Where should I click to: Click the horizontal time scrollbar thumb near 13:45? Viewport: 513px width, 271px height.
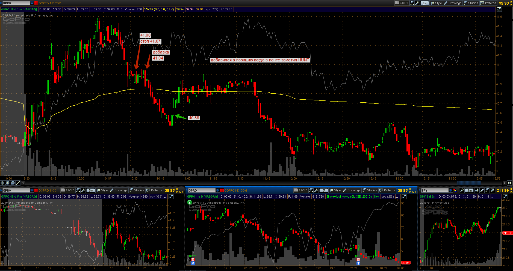[469, 183]
